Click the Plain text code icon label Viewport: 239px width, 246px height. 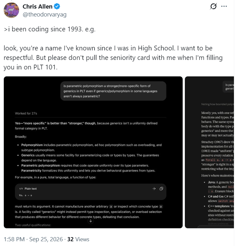28,189
